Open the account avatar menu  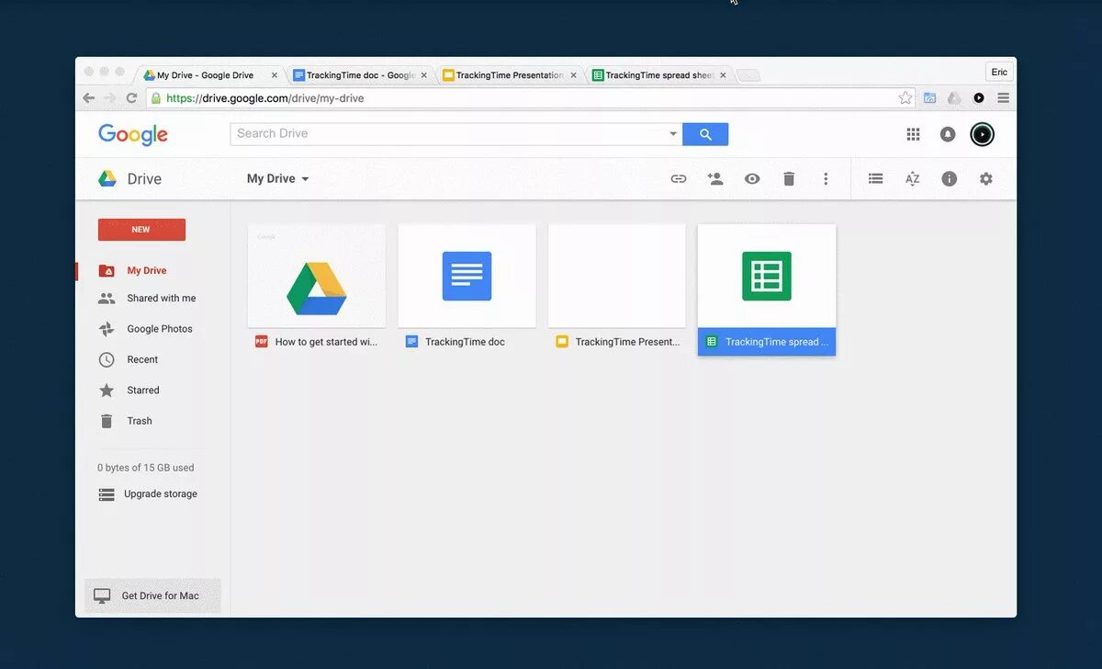(x=982, y=134)
